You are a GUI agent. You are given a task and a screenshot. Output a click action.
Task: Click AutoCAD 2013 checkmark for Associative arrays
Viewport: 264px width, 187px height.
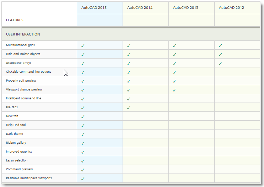tap(174, 64)
